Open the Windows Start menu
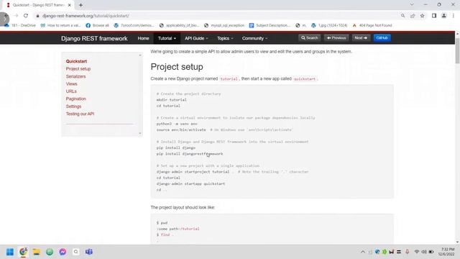This screenshot has width=460, height=259. click(x=10, y=252)
